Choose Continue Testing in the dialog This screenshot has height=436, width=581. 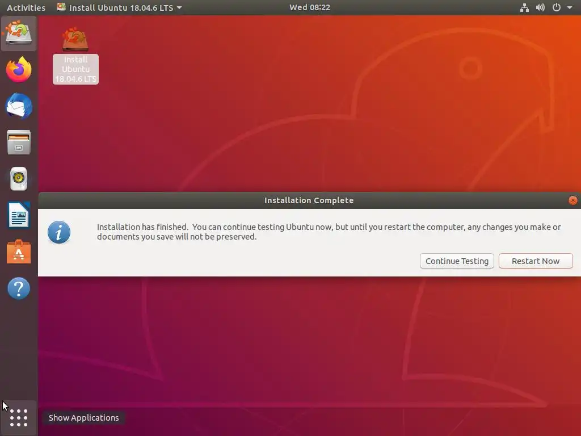[457, 261]
